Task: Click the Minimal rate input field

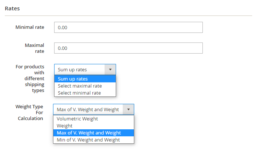Action: (128, 27)
